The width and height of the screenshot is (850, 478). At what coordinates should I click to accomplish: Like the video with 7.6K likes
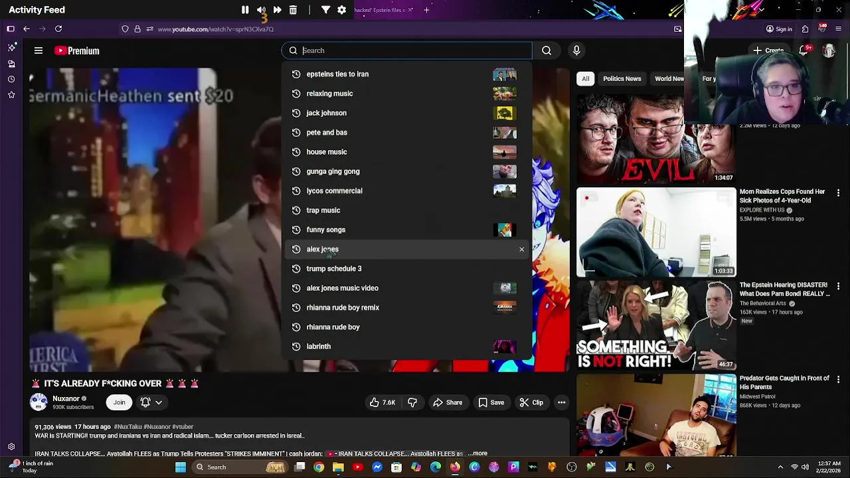tap(382, 402)
